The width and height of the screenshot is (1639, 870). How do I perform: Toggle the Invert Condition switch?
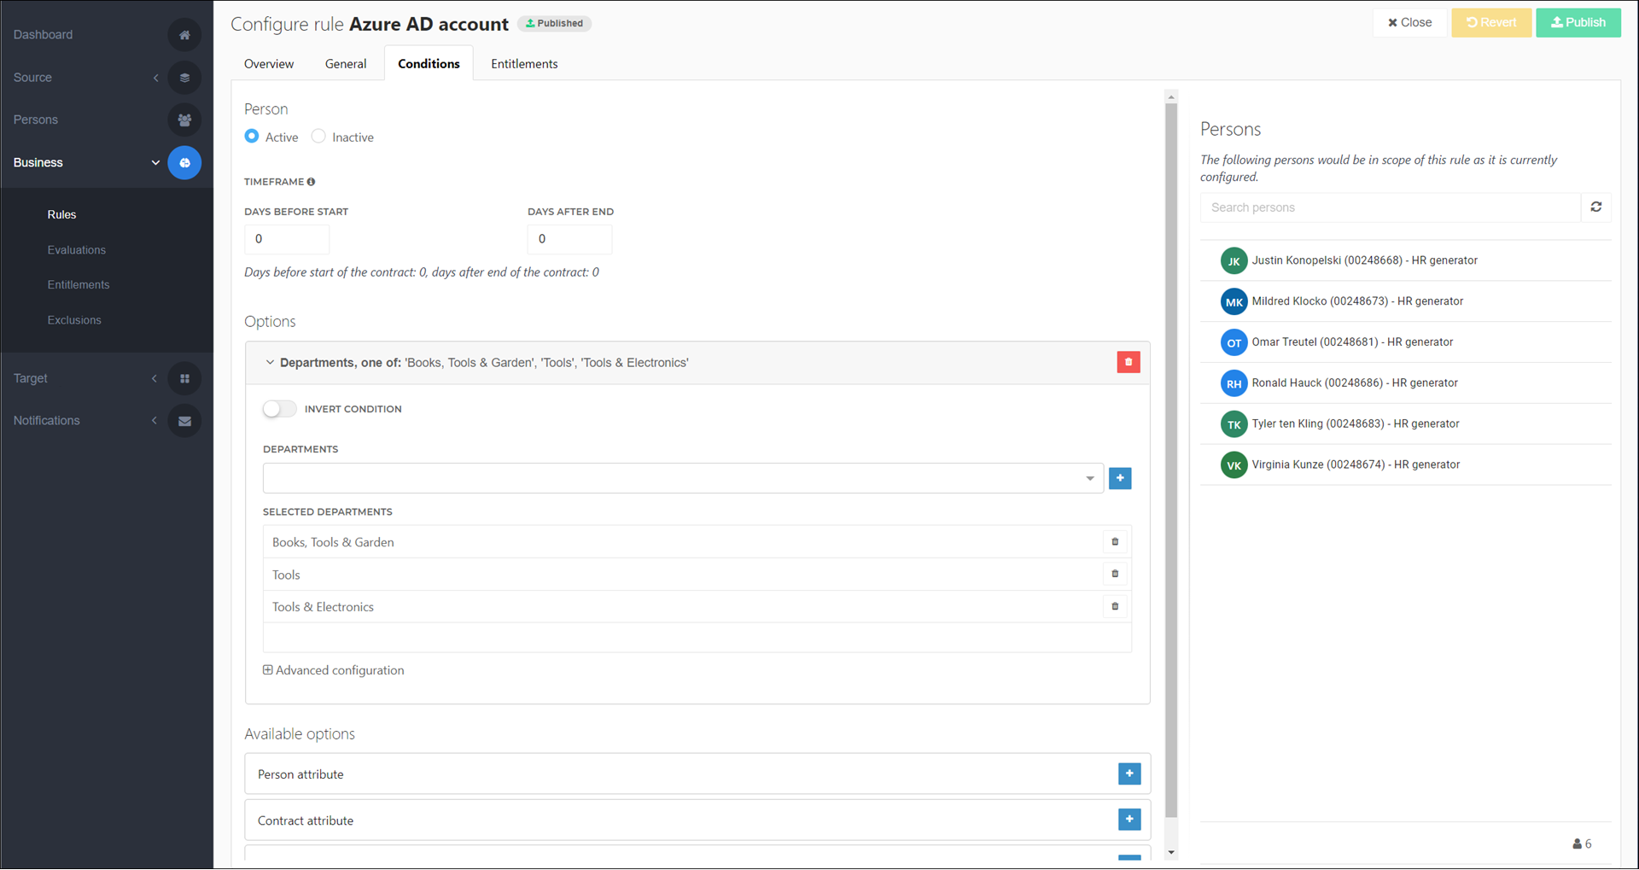[279, 409]
